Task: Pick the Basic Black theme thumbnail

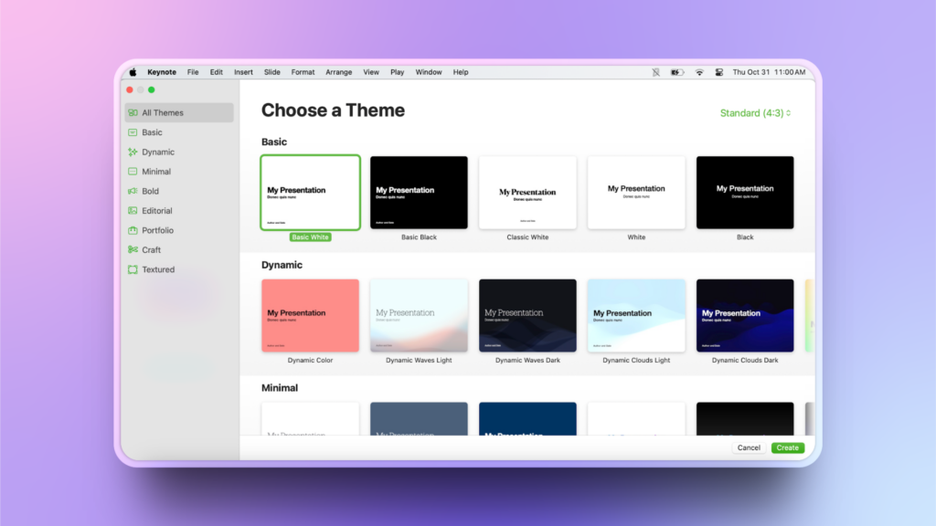Action: tap(419, 193)
